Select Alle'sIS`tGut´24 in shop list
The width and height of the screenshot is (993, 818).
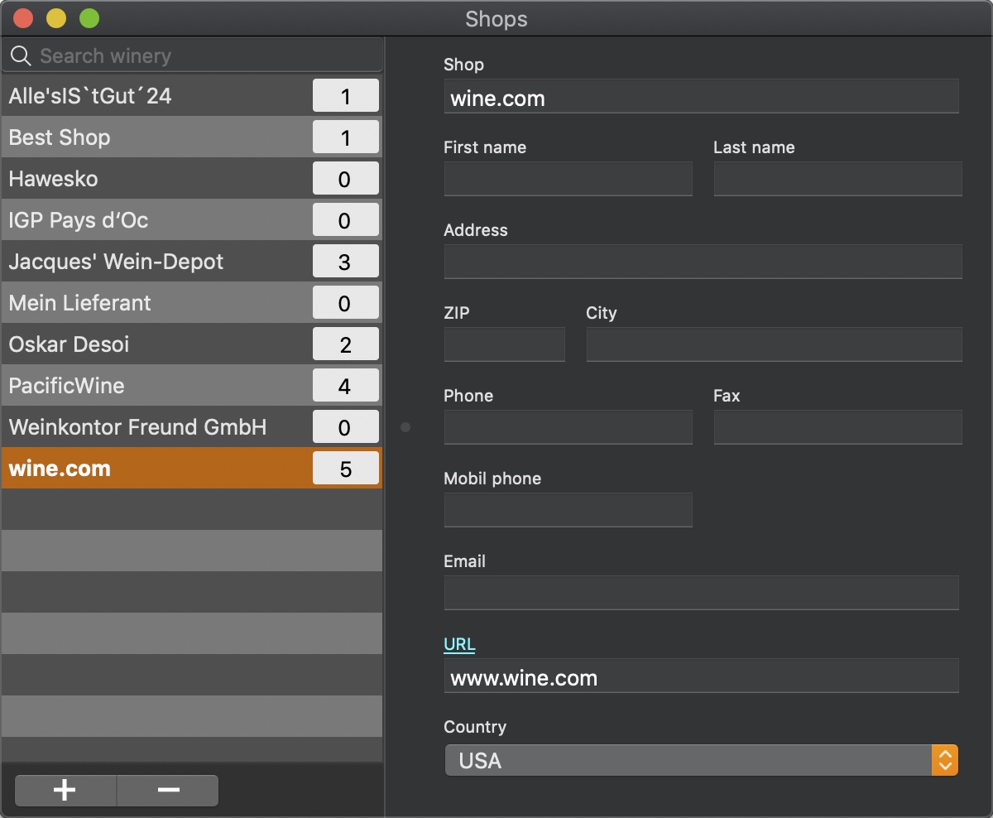point(192,96)
